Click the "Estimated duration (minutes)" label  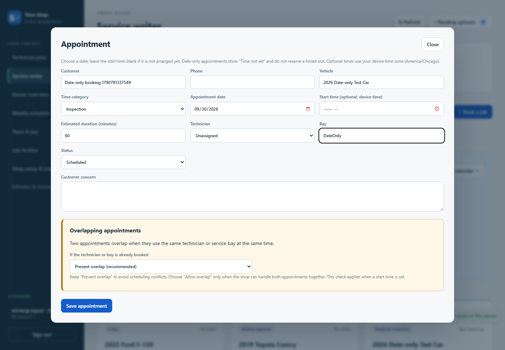(89, 124)
